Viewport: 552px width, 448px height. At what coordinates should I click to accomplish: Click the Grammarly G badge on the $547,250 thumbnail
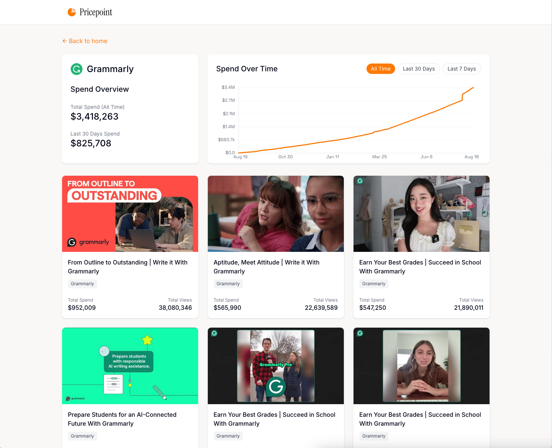(360, 181)
